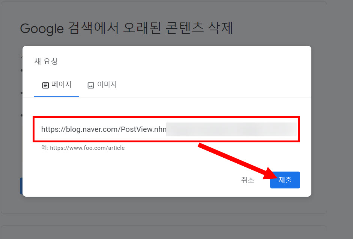This screenshot has height=239, width=353.
Task: Focus the blog.naver.com URL input field
Action: [166, 129]
